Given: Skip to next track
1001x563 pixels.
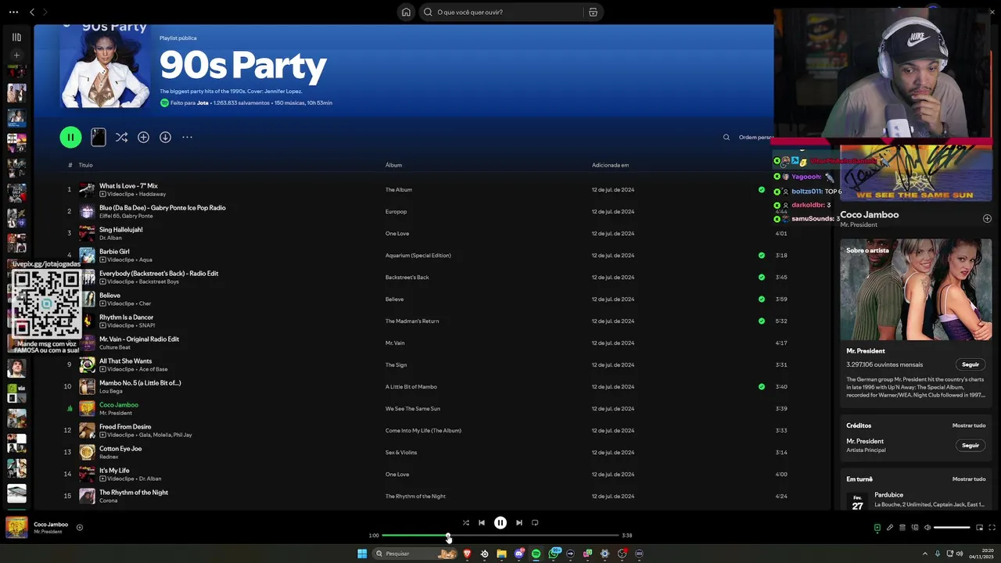Looking at the screenshot, I should point(519,522).
